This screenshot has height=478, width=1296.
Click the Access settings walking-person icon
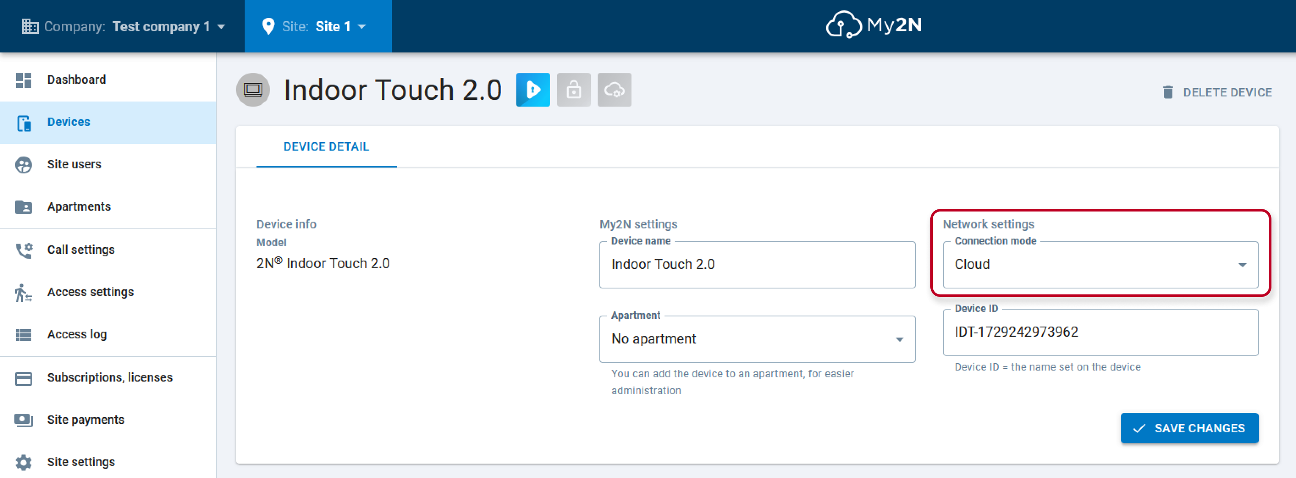click(x=24, y=293)
